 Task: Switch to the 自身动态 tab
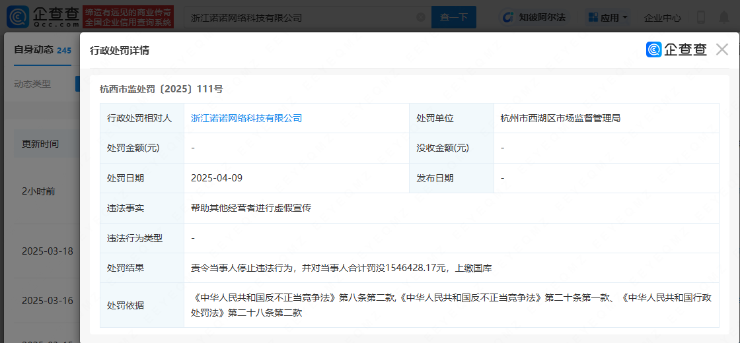click(x=34, y=50)
